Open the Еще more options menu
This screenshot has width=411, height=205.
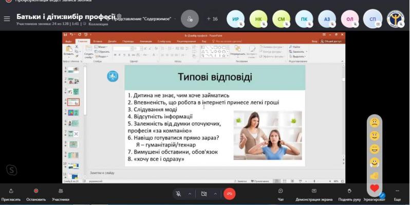397,193
